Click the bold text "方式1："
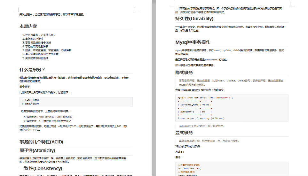 179,152
